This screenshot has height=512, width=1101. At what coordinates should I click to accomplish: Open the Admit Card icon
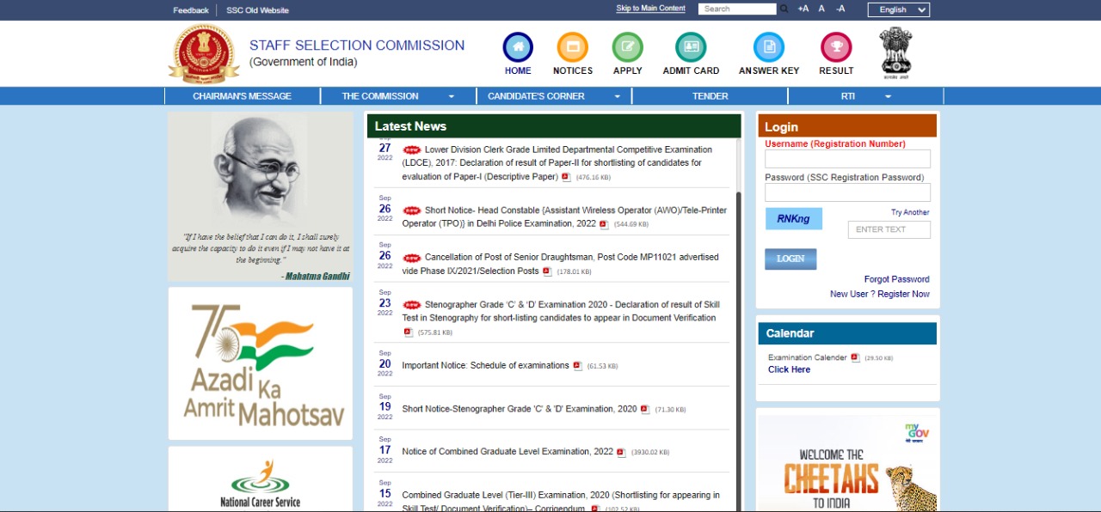coord(691,47)
